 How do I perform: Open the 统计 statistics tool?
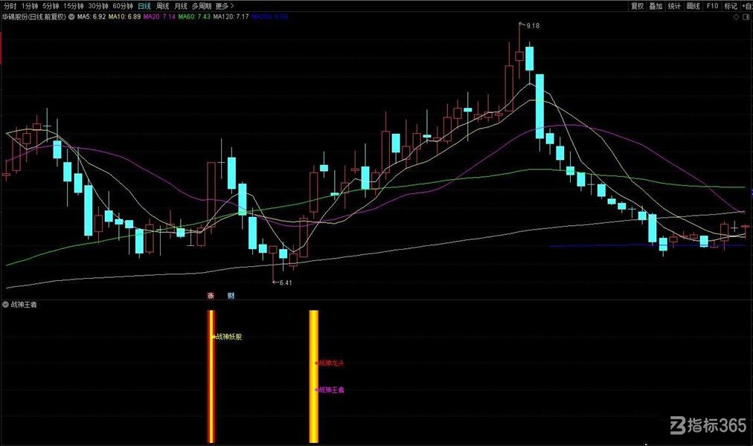coord(674,6)
